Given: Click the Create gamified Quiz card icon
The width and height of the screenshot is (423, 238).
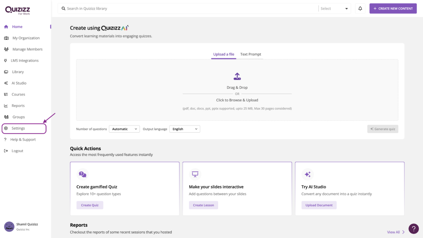Looking at the screenshot, I should pyautogui.click(x=83, y=174).
